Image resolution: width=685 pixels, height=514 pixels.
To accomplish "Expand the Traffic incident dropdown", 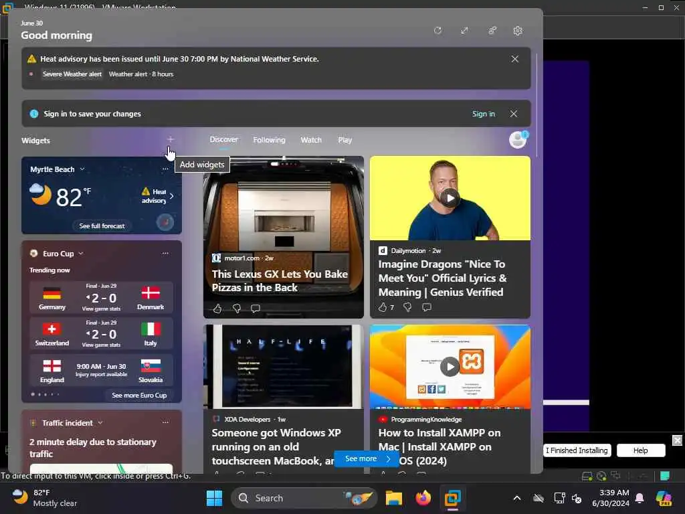I will [x=100, y=423].
